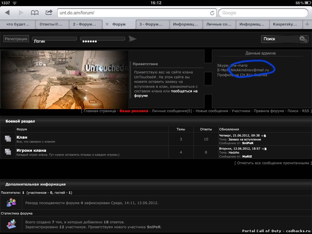Switch to the 'что будет…' tab
The width and height of the screenshot is (312, 234).
pos(18,24)
